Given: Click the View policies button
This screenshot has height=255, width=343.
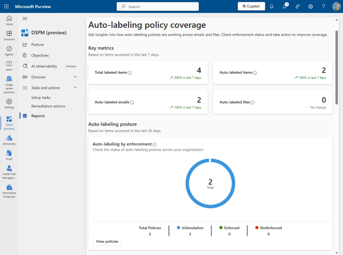Looking at the screenshot, I should (x=107, y=241).
